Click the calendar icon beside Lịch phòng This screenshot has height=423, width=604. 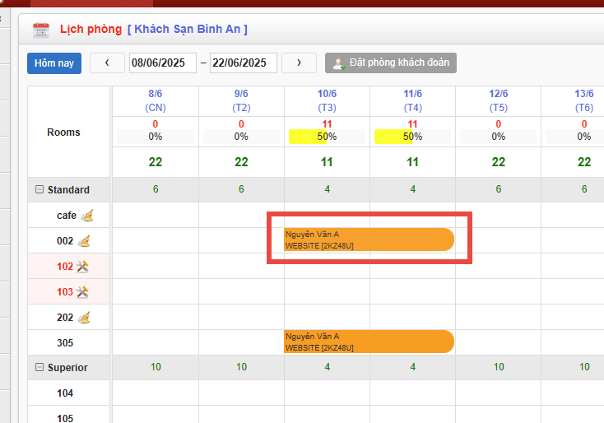(x=41, y=30)
